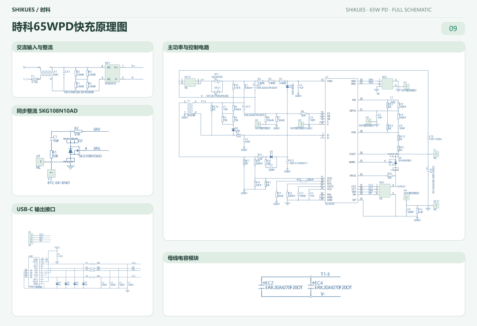Image resolution: width=477 pixels, height=326 pixels.
Task: Click the SHIKUES / 时科 brand label
Action: pyautogui.click(x=31, y=10)
